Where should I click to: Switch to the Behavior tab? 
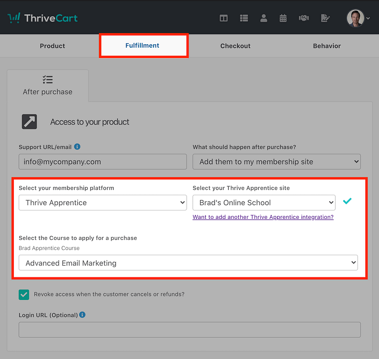(x=327, y=46)
